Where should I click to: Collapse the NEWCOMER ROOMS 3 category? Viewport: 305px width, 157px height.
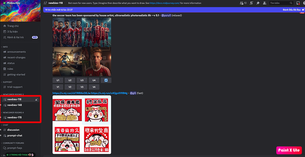[13, 94]
